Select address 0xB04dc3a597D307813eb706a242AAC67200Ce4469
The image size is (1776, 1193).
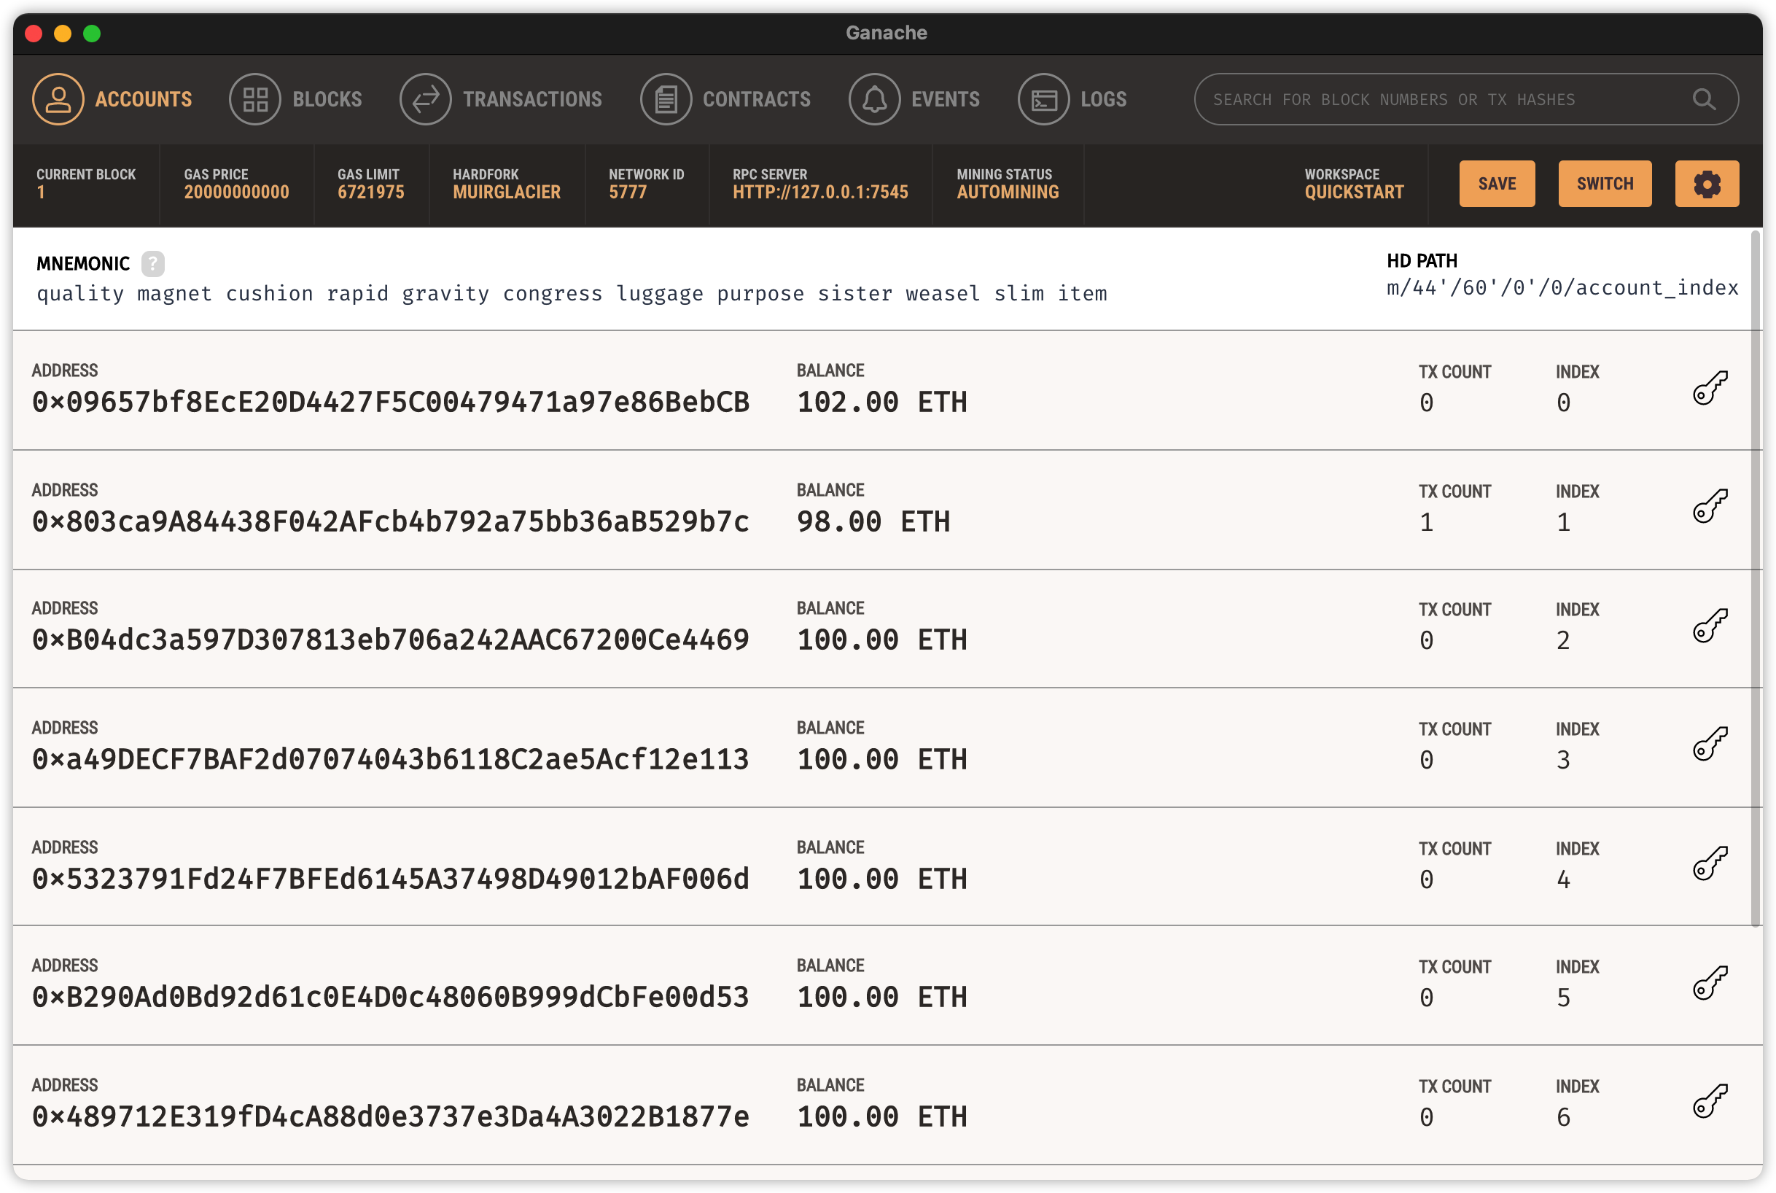pos(391,640)
